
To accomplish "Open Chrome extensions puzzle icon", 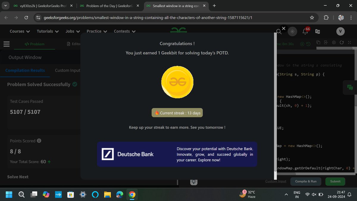I will point(326,18).
